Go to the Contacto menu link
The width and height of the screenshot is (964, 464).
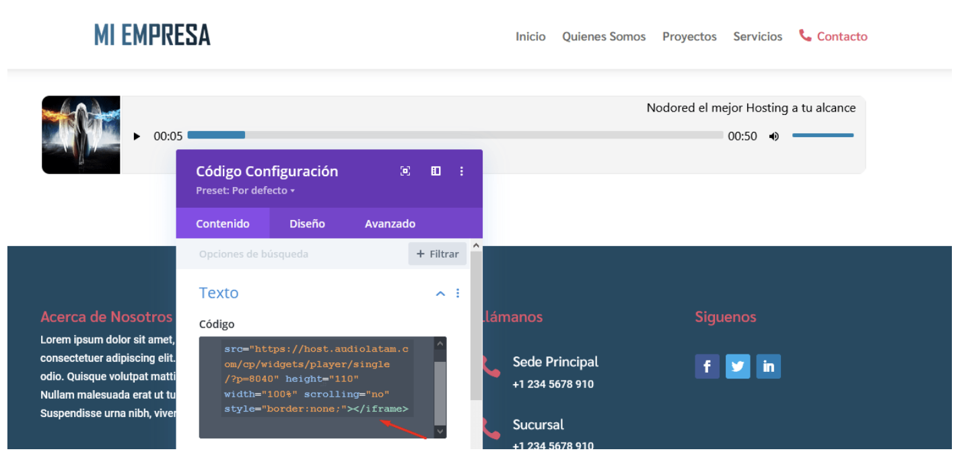tap(841, 36)
